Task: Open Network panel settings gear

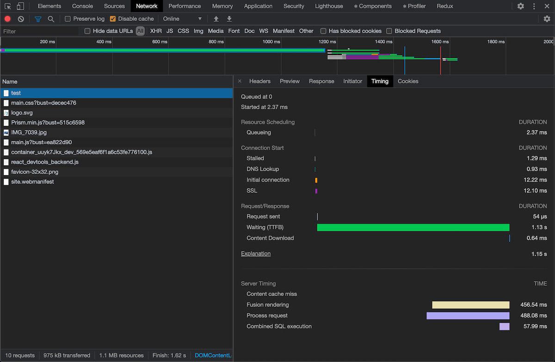Action: (547, 19)
